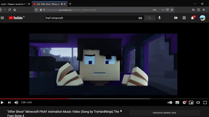Screen dimensions: 209x117
Task: Open a new browser tab
Action: pyautogui.click(x=70, y=4)
